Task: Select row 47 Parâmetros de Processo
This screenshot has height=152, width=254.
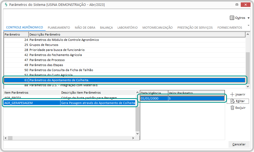Action: [125, 60]
